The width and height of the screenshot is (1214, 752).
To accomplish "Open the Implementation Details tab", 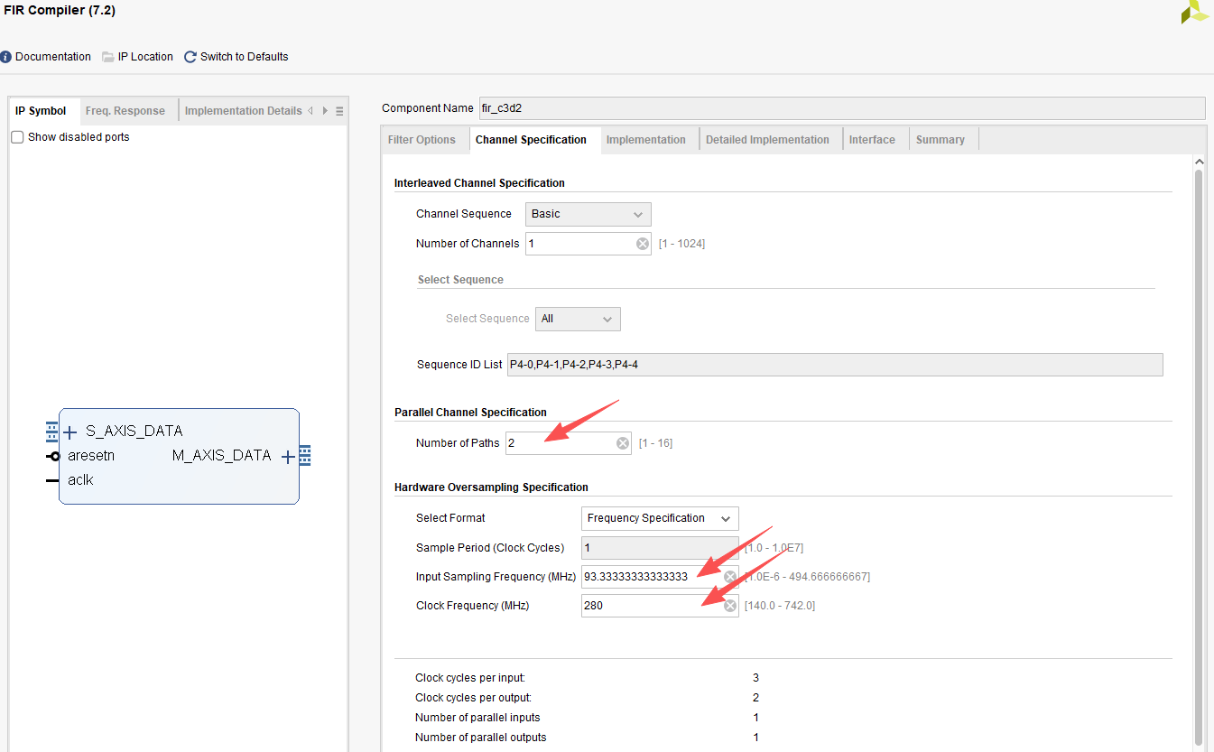I will pyautogui.click(x=244, y=111).
